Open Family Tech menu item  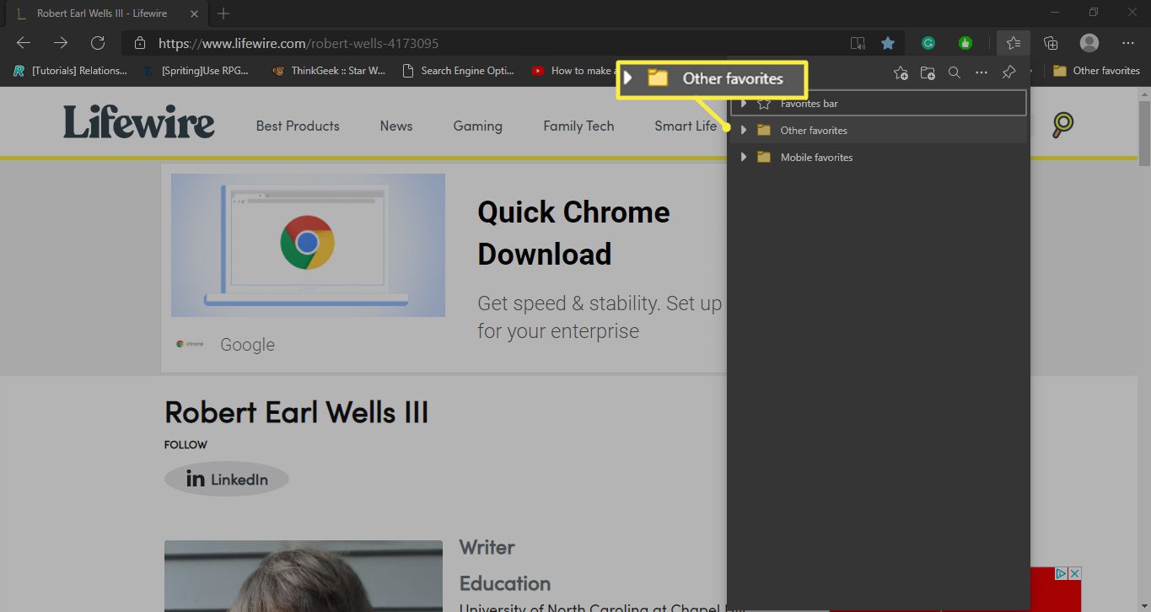[x=578, y=126]
